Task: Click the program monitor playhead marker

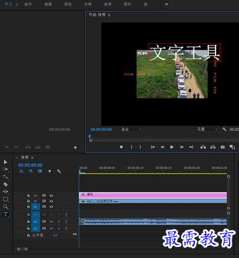Action: [x=89, y=136]
